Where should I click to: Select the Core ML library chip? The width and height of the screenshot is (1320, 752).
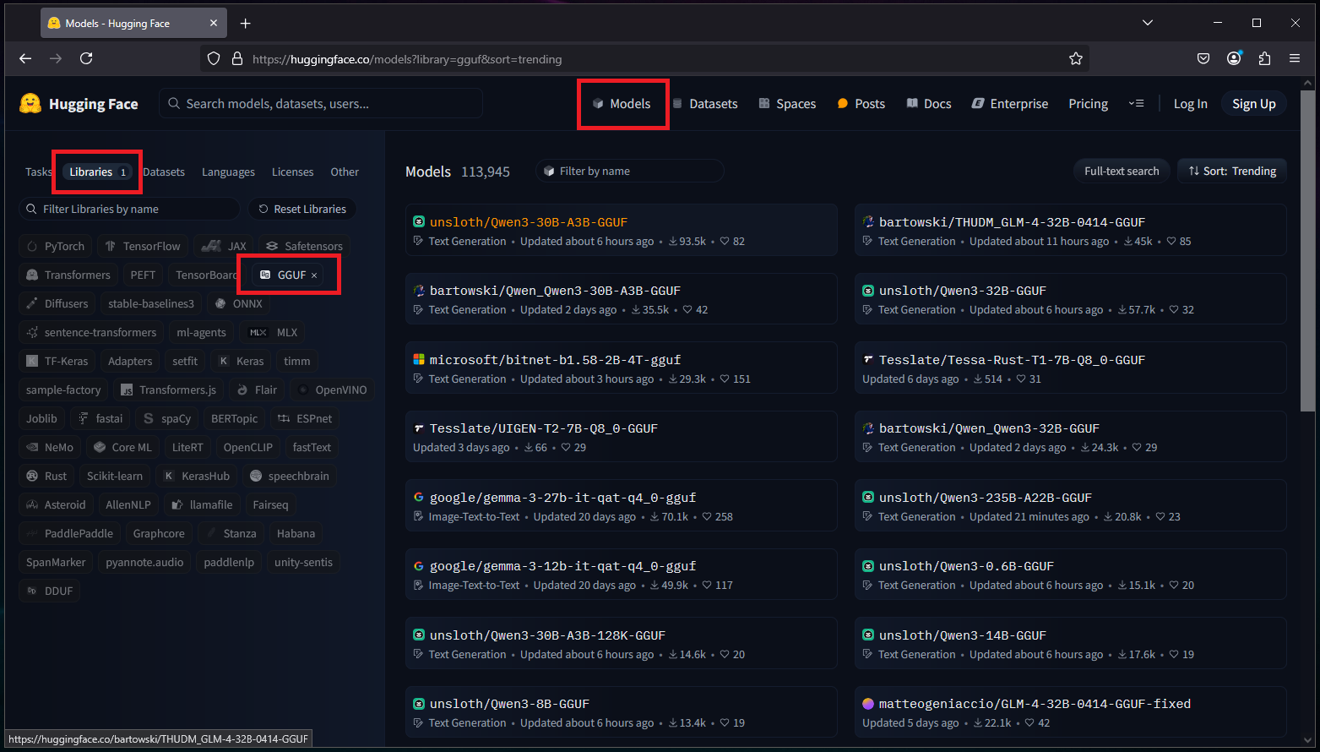(x=122, y=447)
